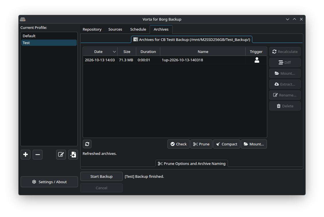The height and width of the screenshot is (217, 324).
Task: Open the Sources tab
Action: tap(115, 29)
